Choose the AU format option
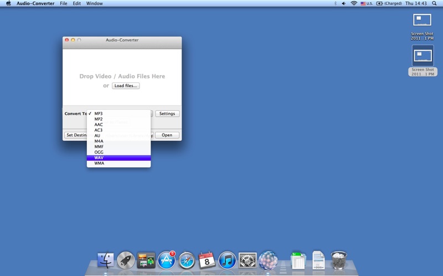The height and width of the screenshot is (276, 443). [119, 135]
